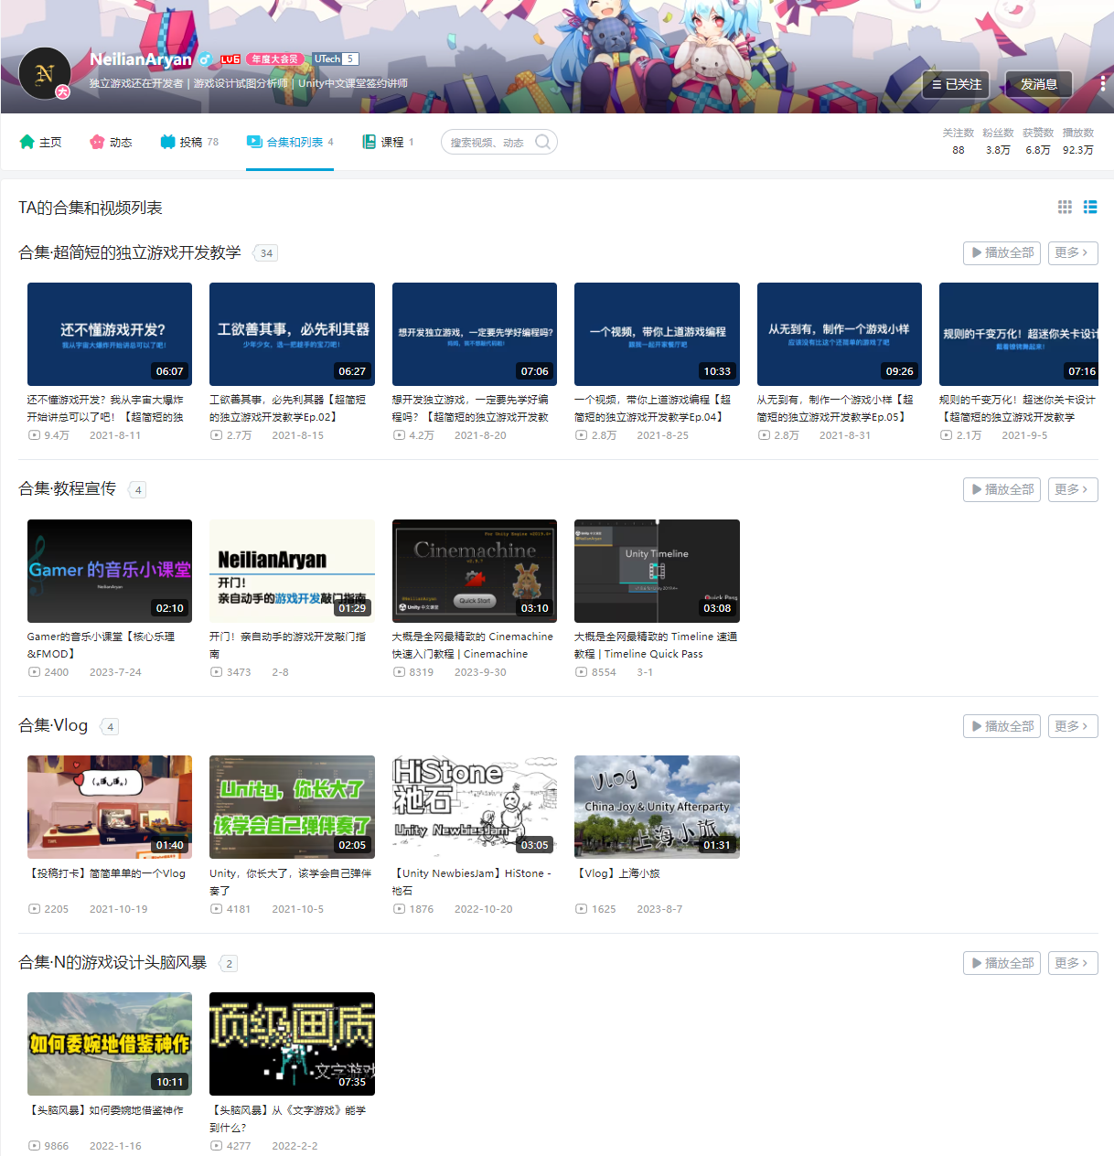
Task: Switch to grid view layout icon
Action: (1065, 207)
